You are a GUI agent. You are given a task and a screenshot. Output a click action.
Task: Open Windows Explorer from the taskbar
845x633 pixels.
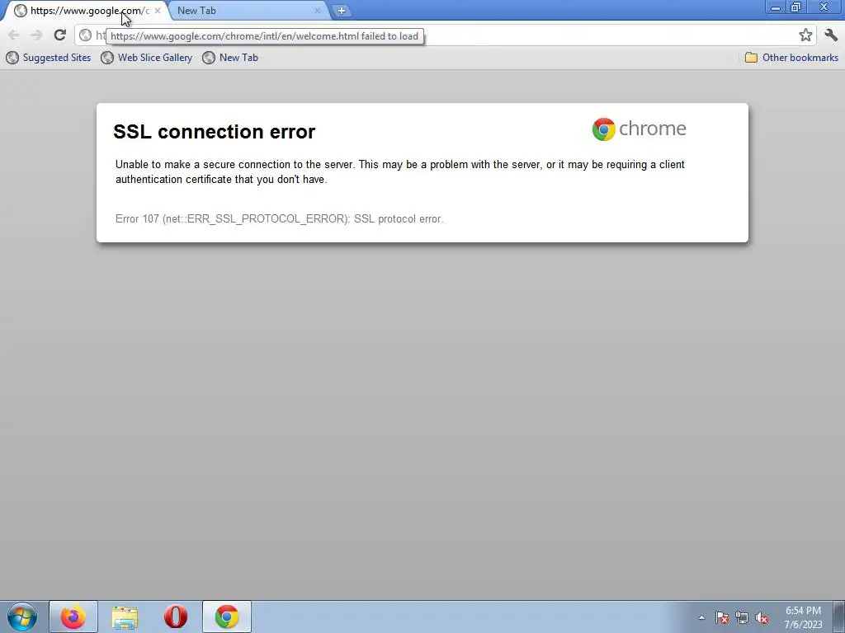[x=125, y=617]
